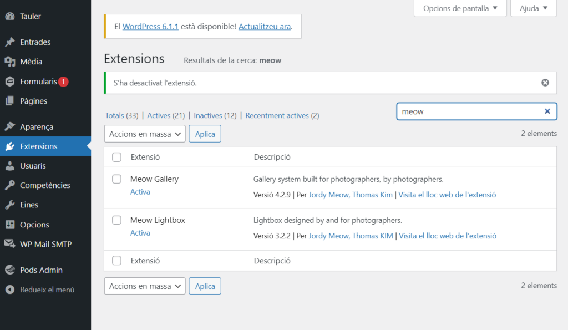Click the Formularis sidebar icon
568x330 pixels.
[x=9, y=82]
